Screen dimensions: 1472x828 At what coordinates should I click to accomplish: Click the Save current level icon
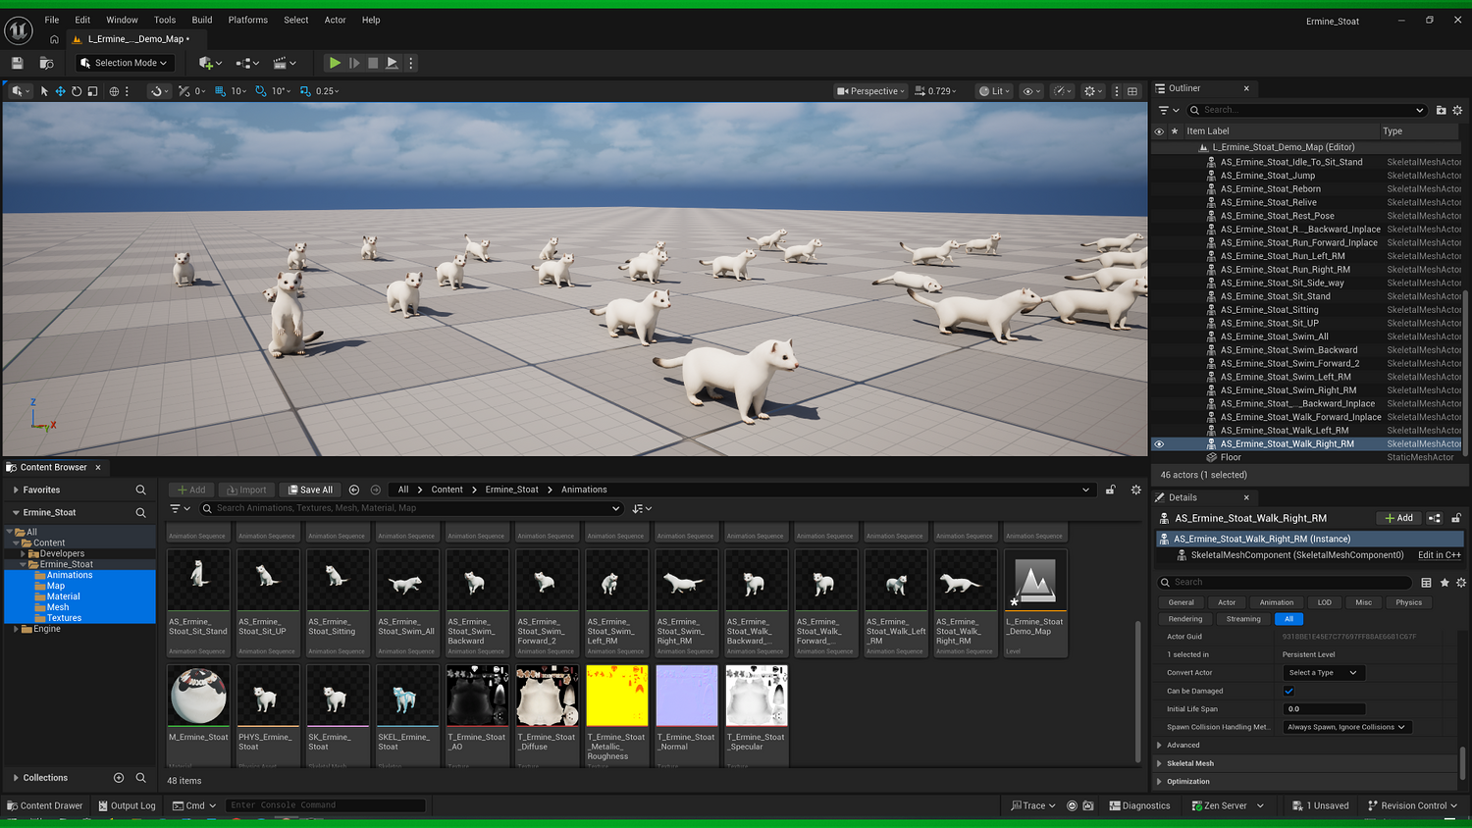click(x=17, y=63)
